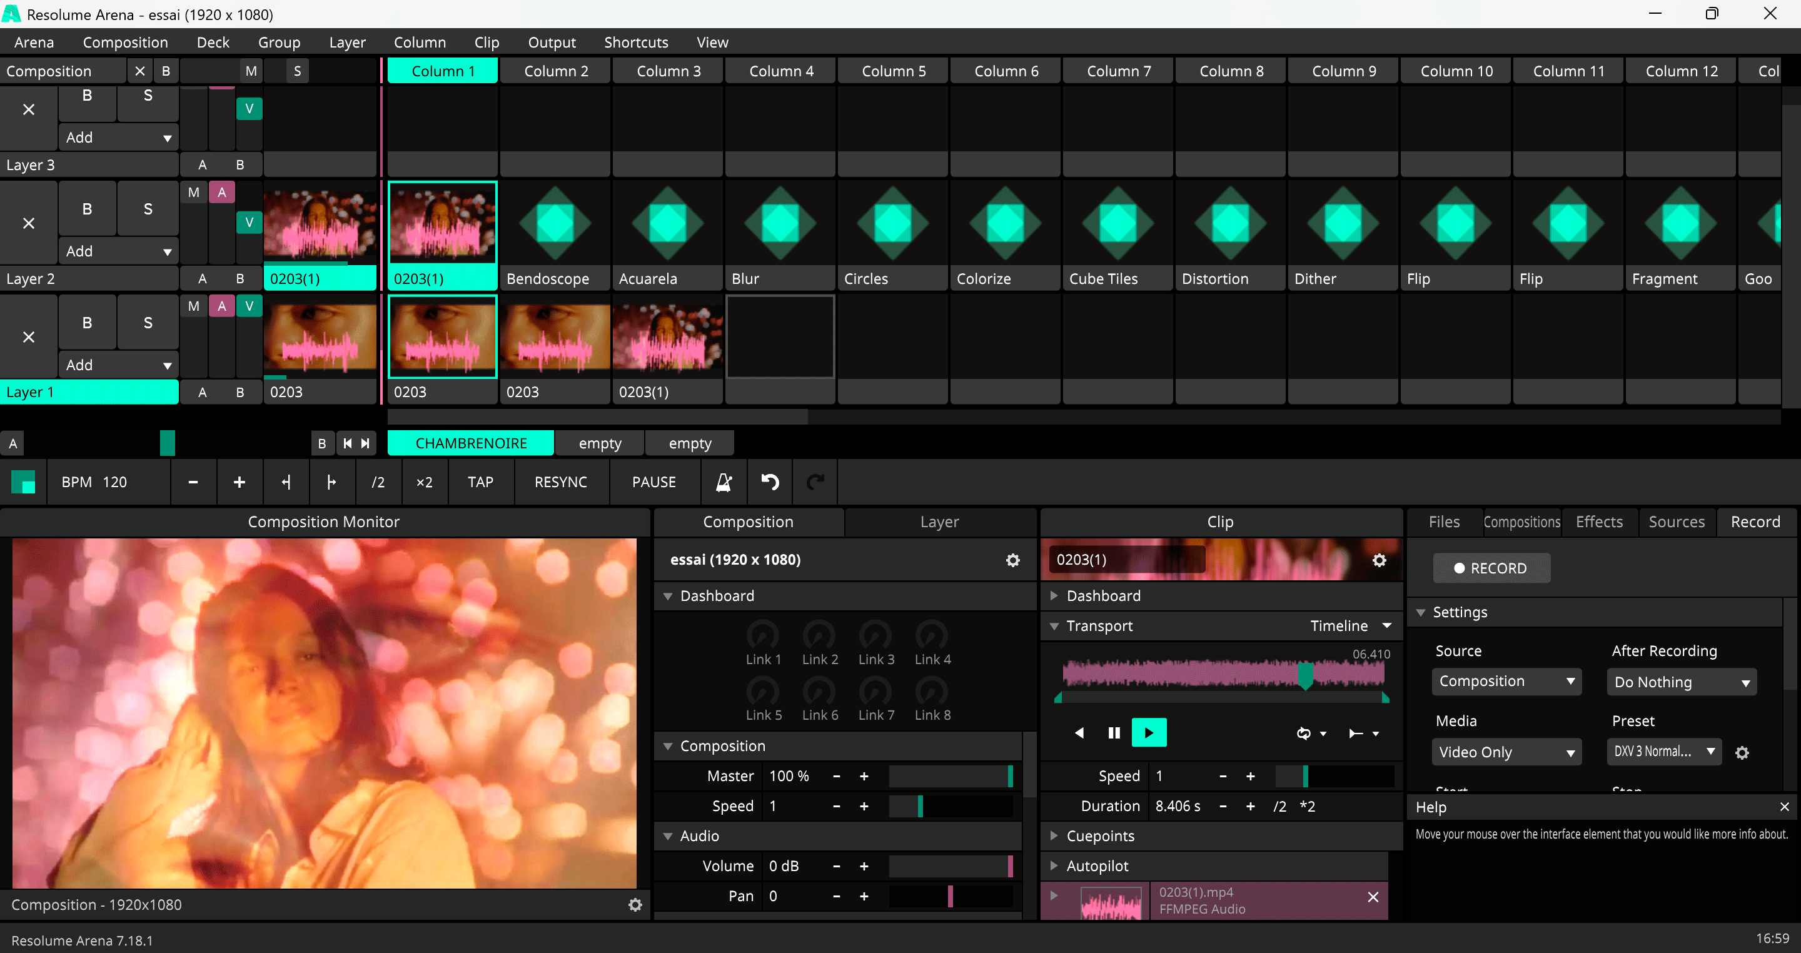The image size is (1801, 953).
Task: Open Layer 2 Add blend mode dropdown
Action: 118,251
